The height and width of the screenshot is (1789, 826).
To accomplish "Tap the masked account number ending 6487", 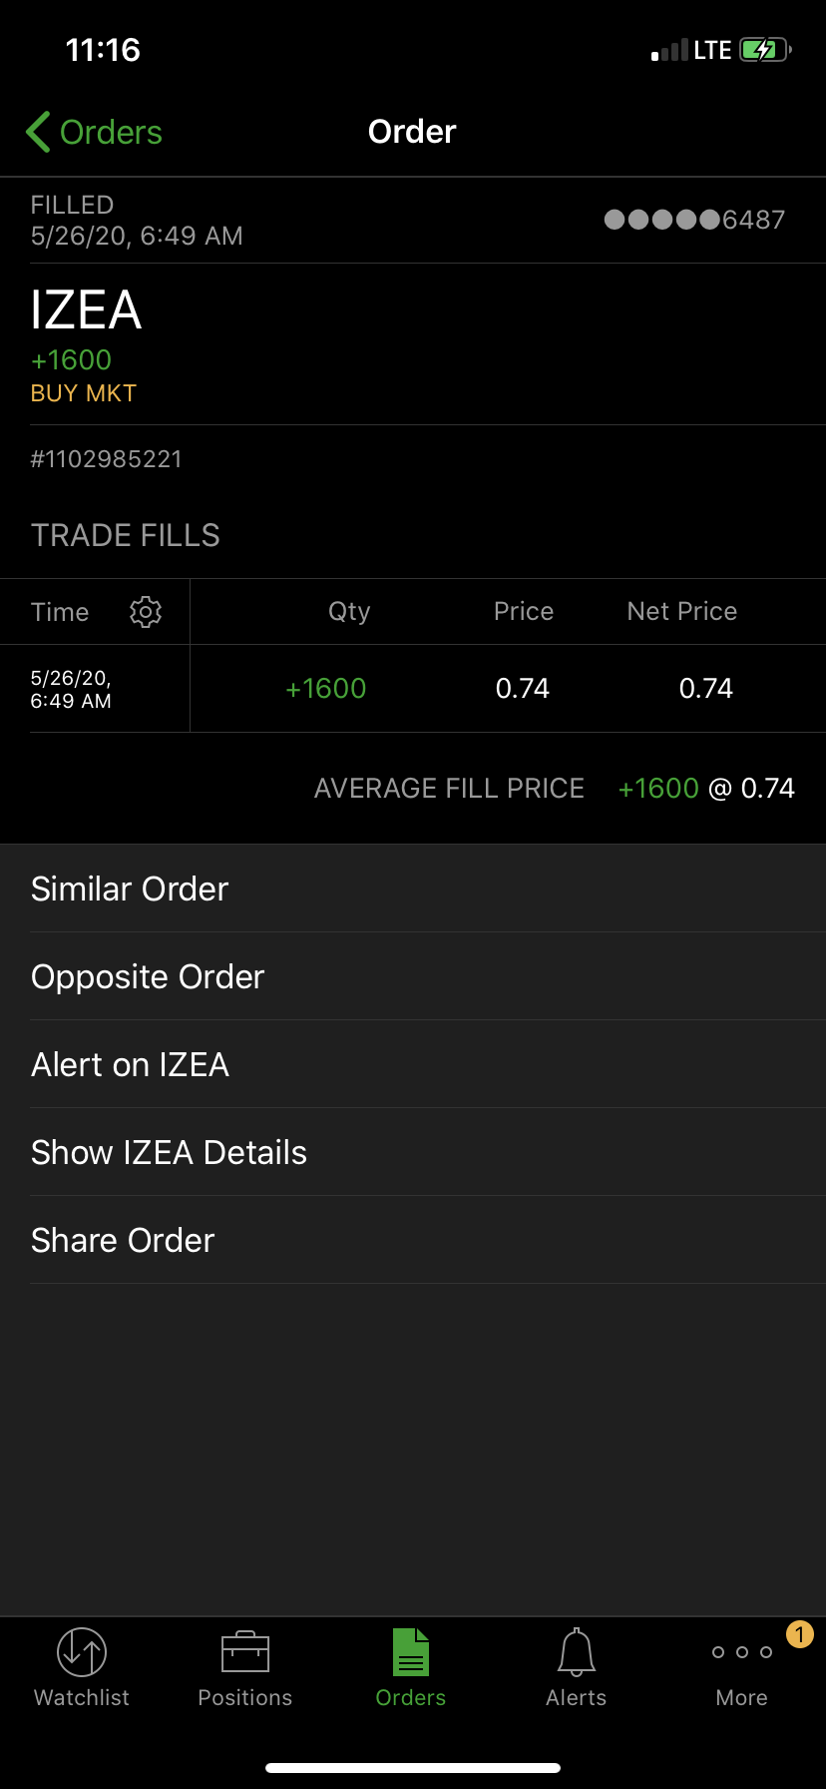I will [695, 220].
